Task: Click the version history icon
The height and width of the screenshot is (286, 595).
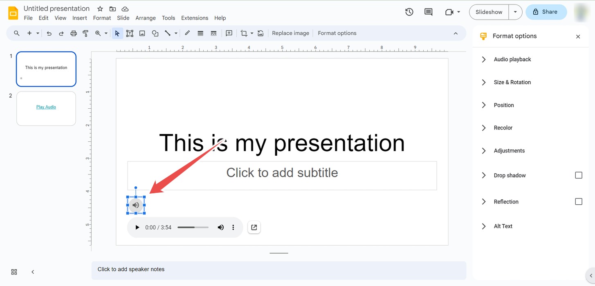Action: coord(409,12)
